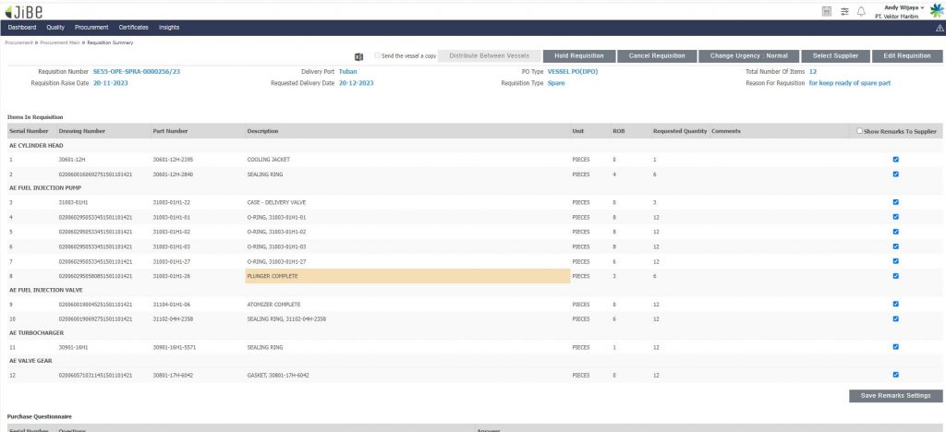946x432 pixels.
Task: Open the Certificates menu
Action: tap(134, 28)
